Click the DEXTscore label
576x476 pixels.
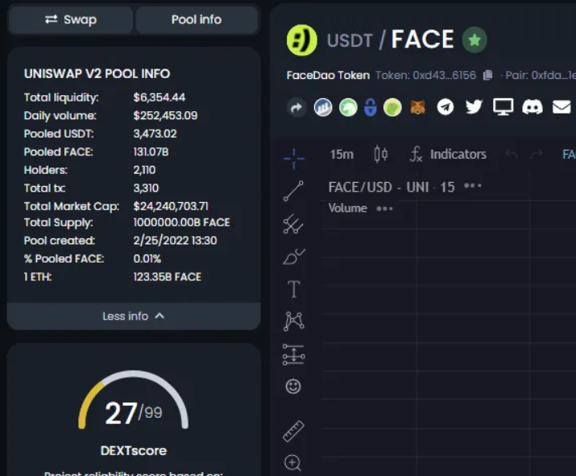click(x=134, y=451)
